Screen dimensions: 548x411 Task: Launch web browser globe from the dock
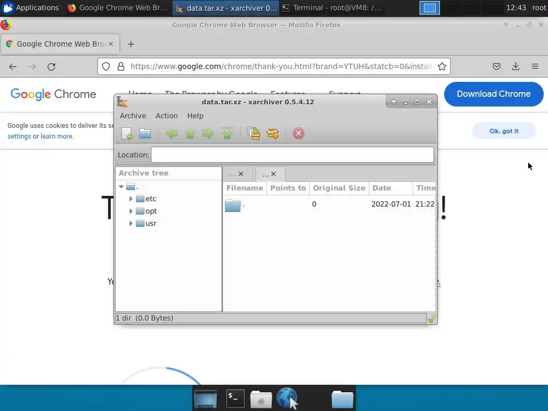[287, 398]
